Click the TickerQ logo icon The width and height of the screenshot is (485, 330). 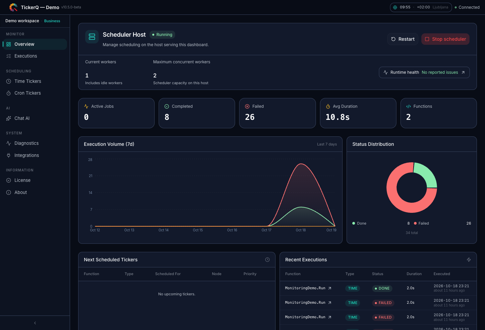coord(13,7)
